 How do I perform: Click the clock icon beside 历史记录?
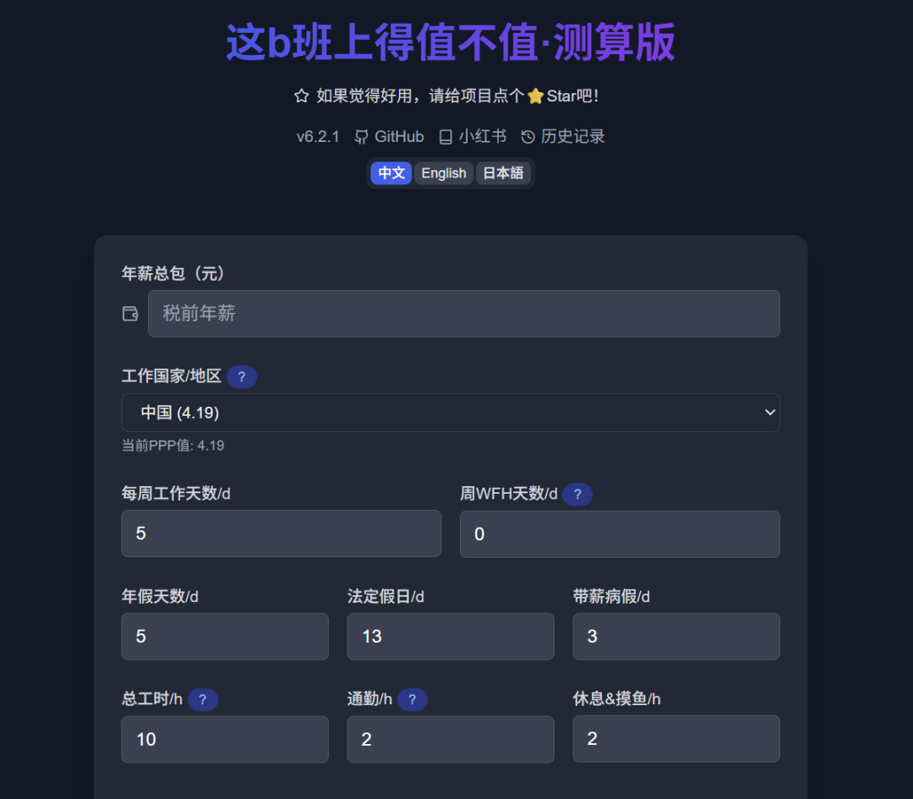point(528,136)
